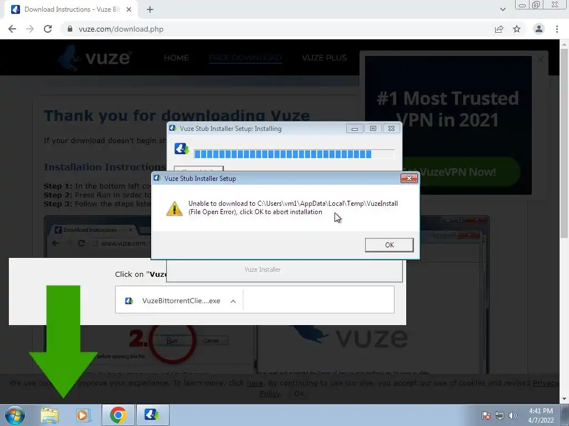Open VUZE PLUS in the Vuze navigation

[x=325, y=58]
